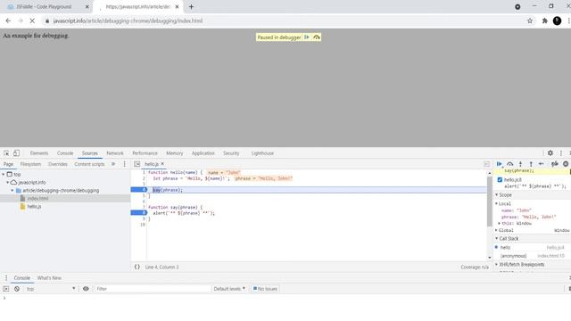Stop loading the page
The width and height of the screenshot is (571, 321).
pyautogui.click(x=32, y=21)
